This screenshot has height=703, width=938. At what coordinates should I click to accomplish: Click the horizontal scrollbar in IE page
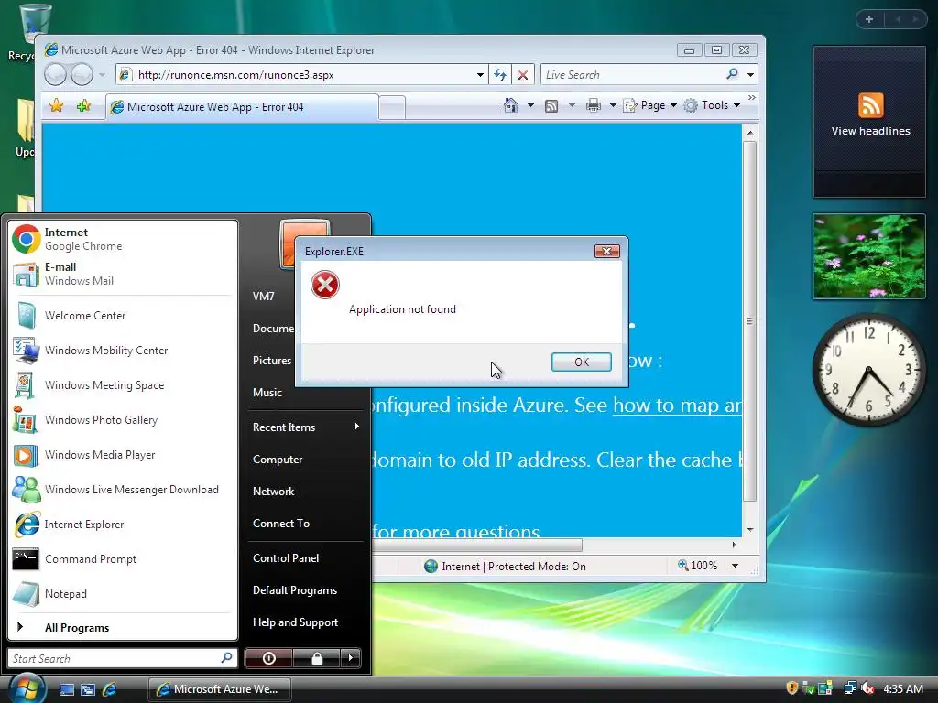click(x=476, y=545)
